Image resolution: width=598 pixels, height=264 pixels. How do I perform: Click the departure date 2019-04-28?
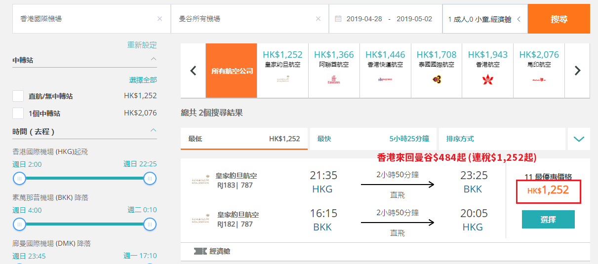pos(365,19)
